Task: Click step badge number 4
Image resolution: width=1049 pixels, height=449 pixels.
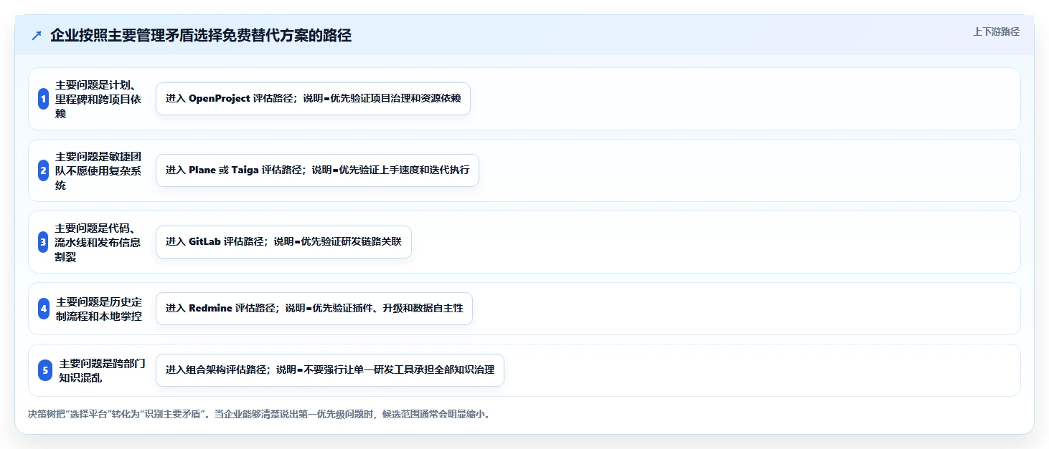Action: click(44, 309)
